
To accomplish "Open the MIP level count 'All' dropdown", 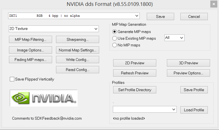I will 174,38.
